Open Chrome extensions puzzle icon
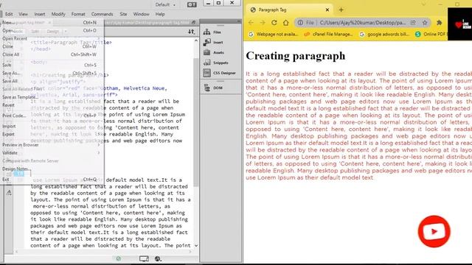 (440, 23)
